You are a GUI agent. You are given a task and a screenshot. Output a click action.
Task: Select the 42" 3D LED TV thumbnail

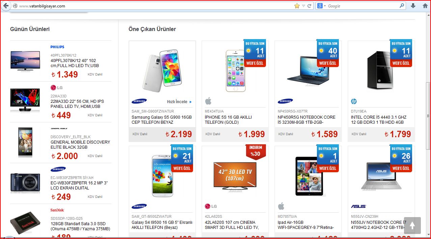[235, 176]
